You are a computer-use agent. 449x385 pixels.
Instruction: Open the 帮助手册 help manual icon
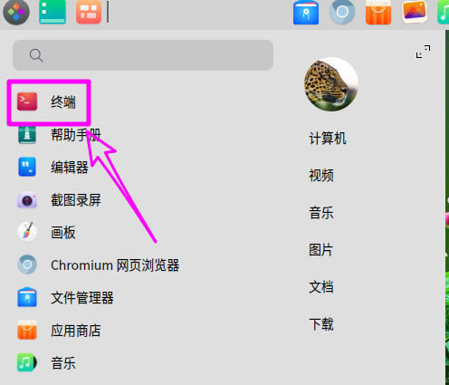(27, 134)
